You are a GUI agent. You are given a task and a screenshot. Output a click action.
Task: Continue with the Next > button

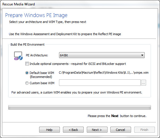click(97, 130)
